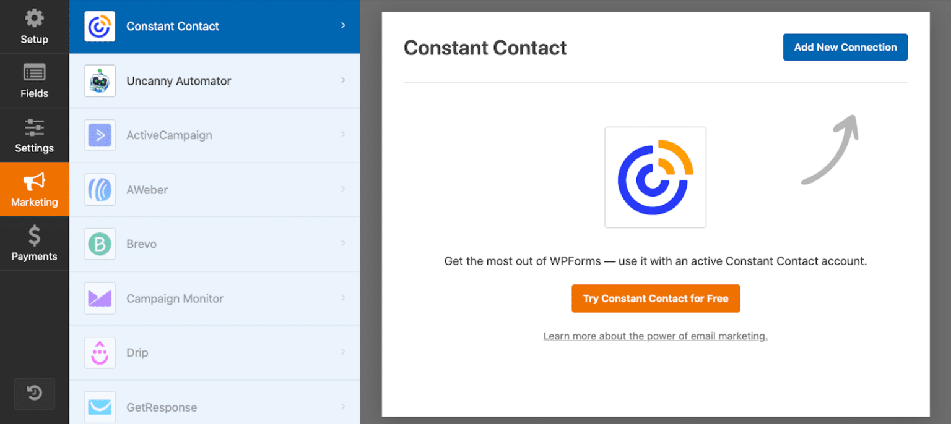Open the Setup tab
The image size is (951, 424).
tap(34, 27)
